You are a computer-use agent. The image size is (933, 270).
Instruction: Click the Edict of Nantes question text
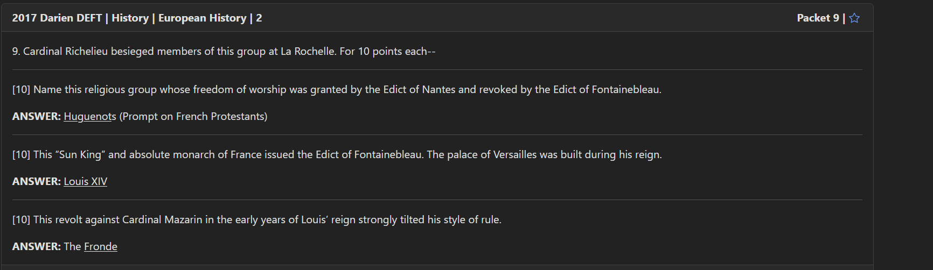[347, 90]
